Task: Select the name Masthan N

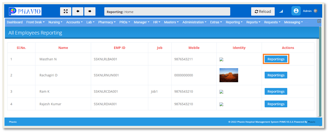Action: [x=48, y=59]
